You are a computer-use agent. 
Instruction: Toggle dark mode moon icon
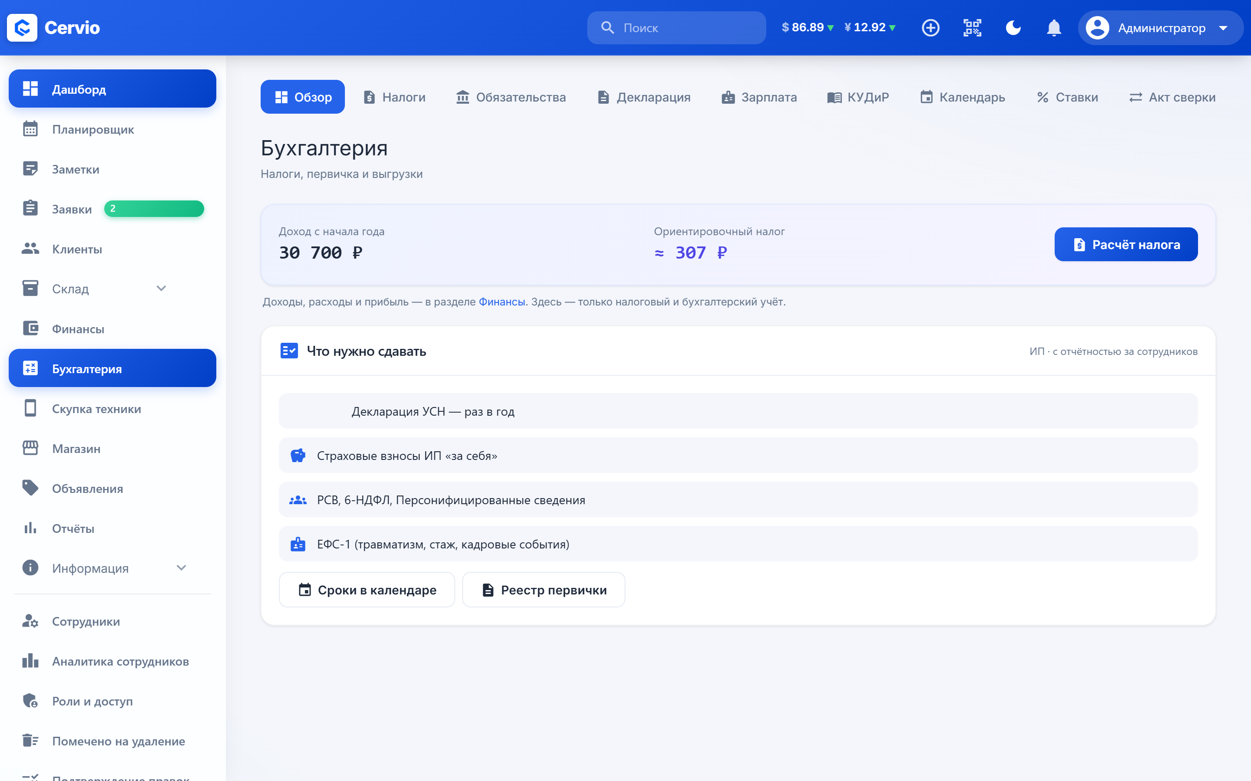pos(1013,28)
